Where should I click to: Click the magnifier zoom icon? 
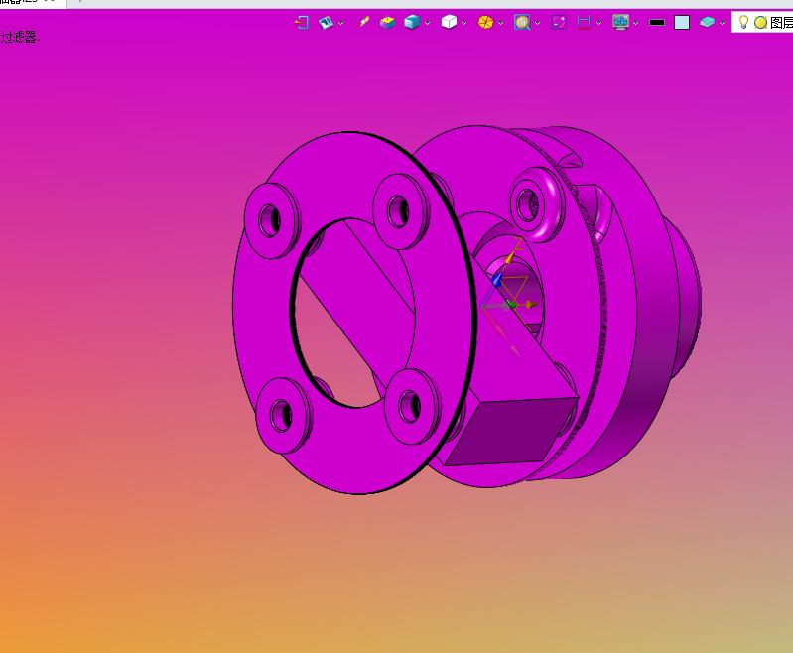coord(522,22)
